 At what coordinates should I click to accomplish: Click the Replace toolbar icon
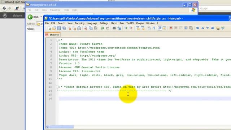[x=119, y=28]
